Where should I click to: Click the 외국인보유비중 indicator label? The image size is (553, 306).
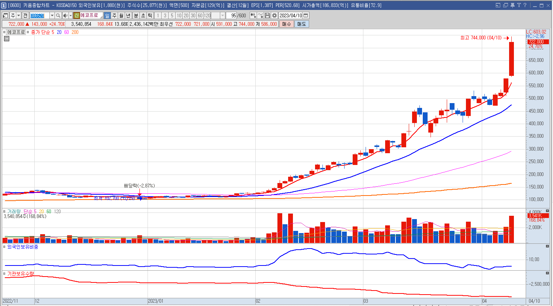[23, 247]
